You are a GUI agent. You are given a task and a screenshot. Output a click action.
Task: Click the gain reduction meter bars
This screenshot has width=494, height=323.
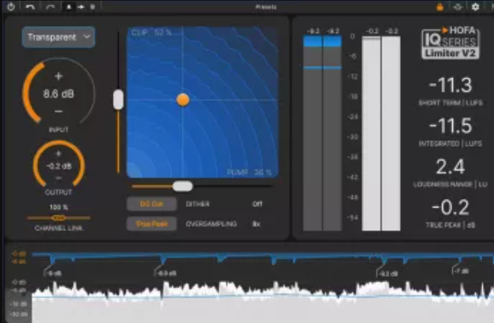tap(322, 133)
